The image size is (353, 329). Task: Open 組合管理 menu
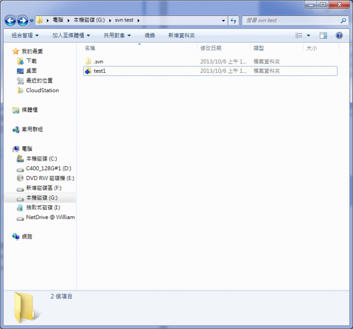pyautogui.click(x=25, y=35)
